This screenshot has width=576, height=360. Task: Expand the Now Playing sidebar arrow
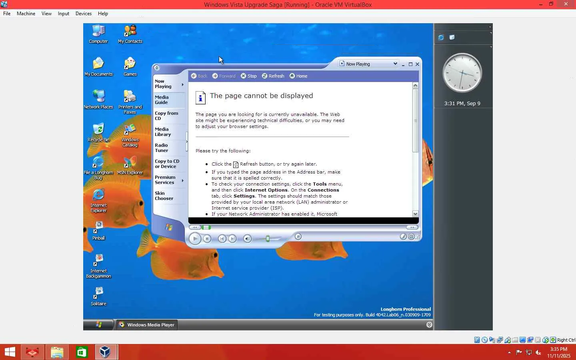click(x=183, y=84)
